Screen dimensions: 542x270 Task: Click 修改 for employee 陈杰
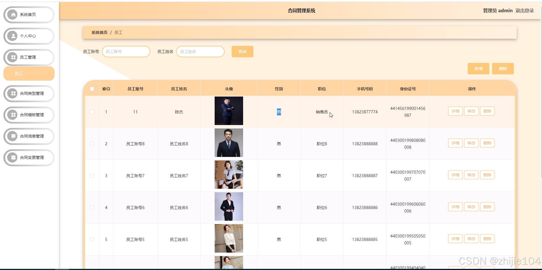[471, 111]
